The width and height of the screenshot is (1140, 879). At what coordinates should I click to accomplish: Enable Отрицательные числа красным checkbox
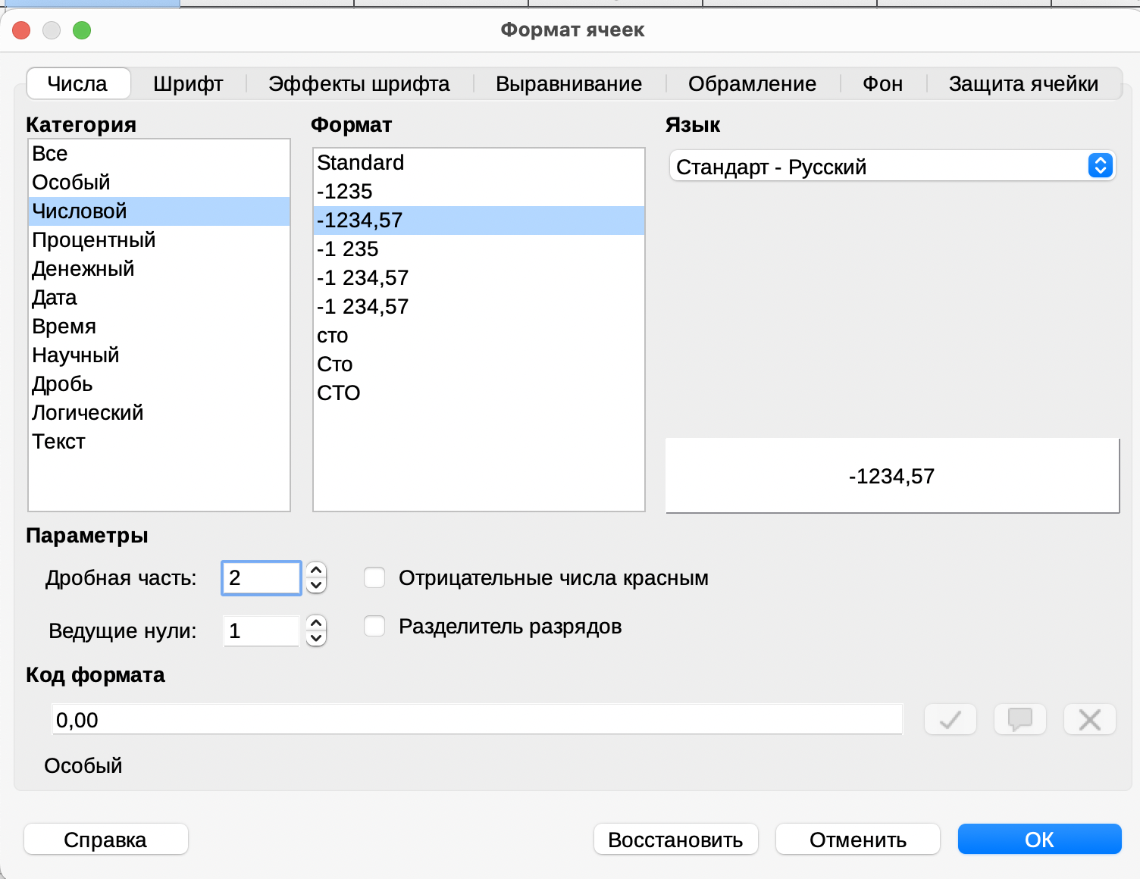pyautogui.click(x=374, y=577)
